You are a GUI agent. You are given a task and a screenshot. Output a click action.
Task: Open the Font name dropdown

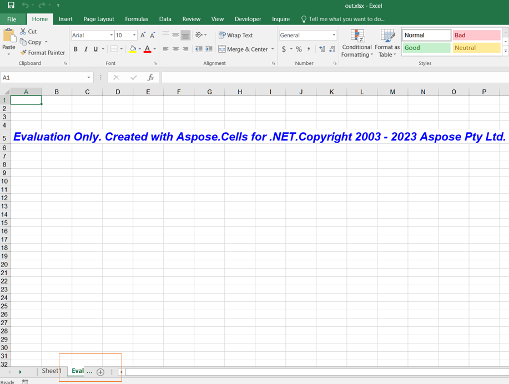111,36
